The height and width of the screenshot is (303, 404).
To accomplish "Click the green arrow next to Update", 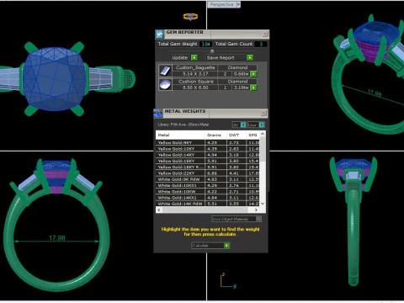I will coord(194,57).
